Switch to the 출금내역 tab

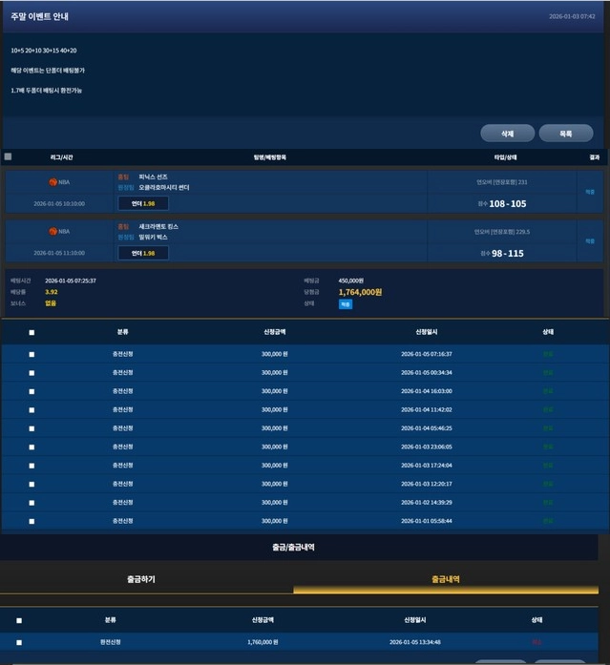coord(446,579)
